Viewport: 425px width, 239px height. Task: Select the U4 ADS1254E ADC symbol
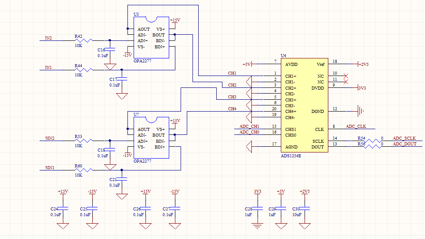pyautogui.click(x=304, y=105)
